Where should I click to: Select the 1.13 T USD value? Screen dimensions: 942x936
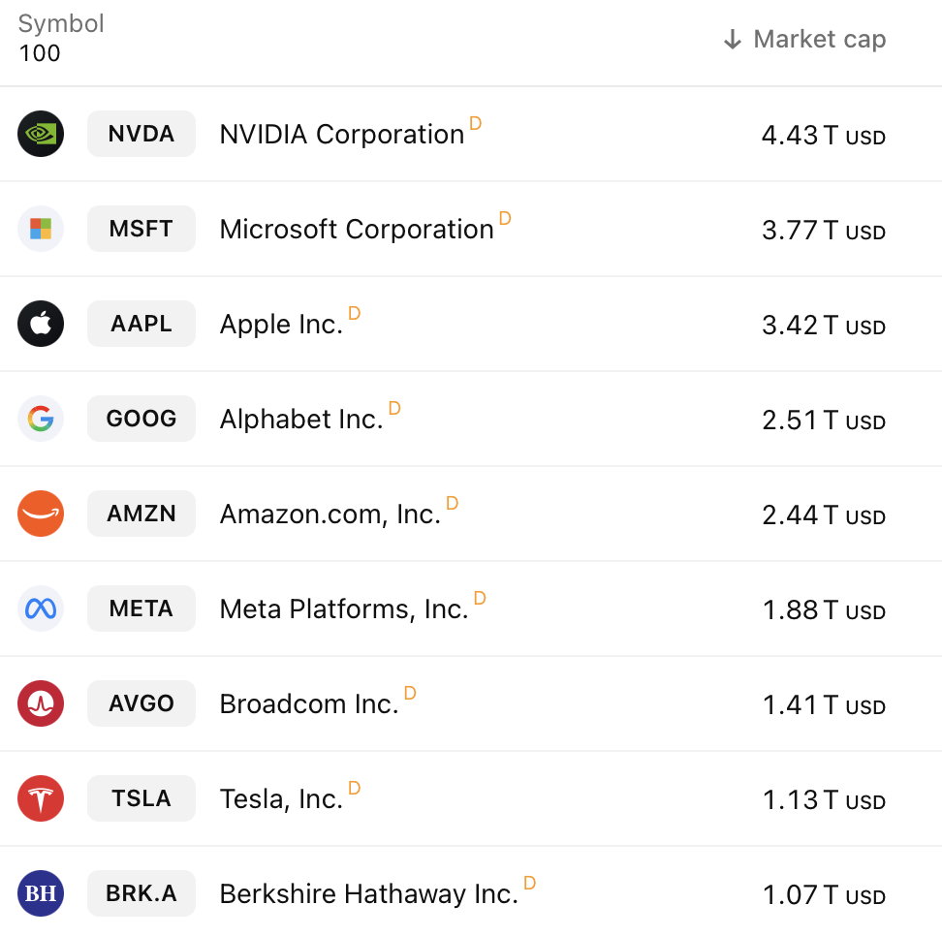click(824, 799)
